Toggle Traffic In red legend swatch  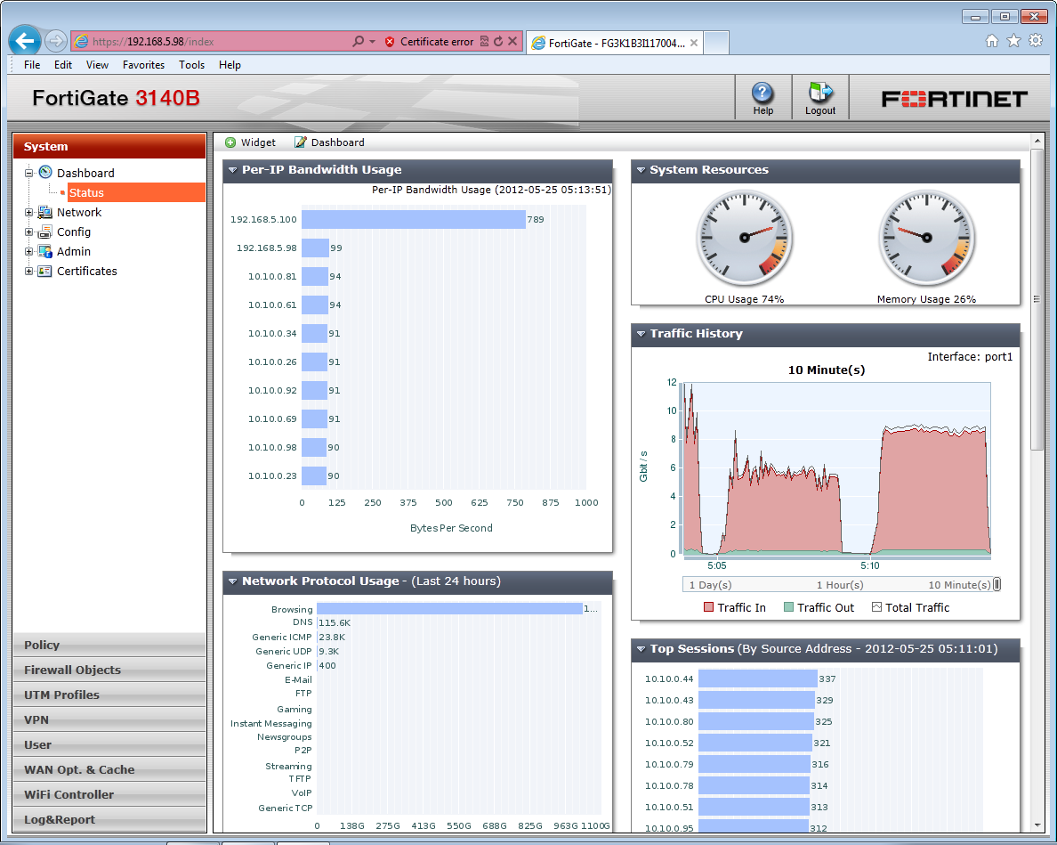[708, 607]
